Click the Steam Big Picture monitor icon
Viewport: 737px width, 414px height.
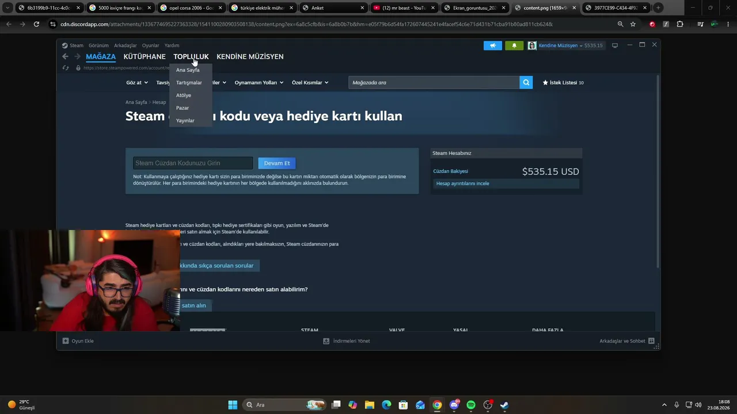point(615,45)
